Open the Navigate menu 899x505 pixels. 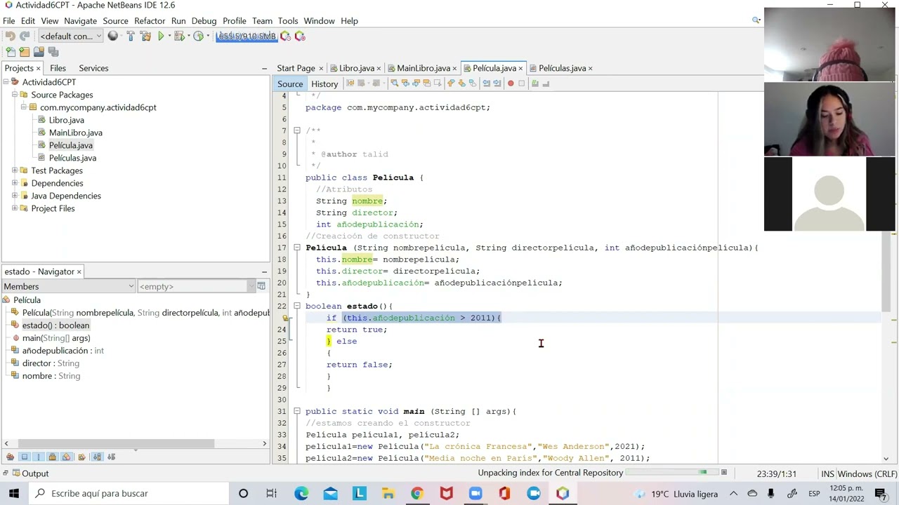click(x=80, y=21)
